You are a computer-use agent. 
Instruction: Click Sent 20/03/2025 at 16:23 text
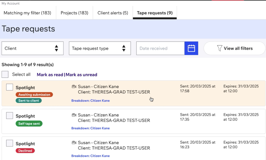coord(198,144)
